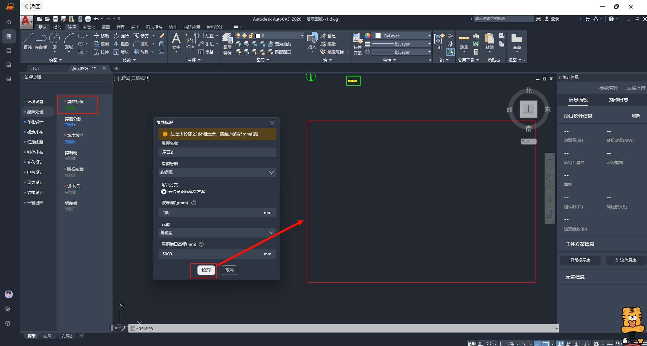
Task: Click the layer lightbulb on/off toggle
Action: coord(238,36)
